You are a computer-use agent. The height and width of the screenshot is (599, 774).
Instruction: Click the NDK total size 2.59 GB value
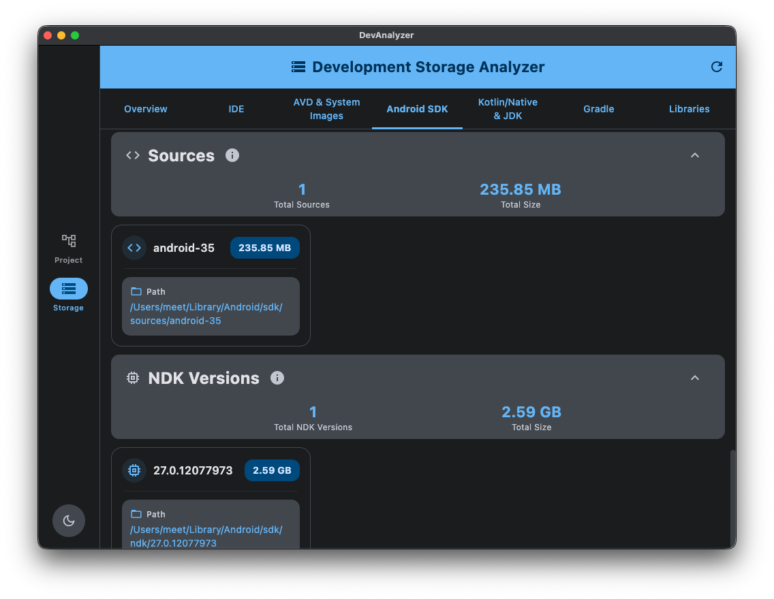click(x=531, y=412)
